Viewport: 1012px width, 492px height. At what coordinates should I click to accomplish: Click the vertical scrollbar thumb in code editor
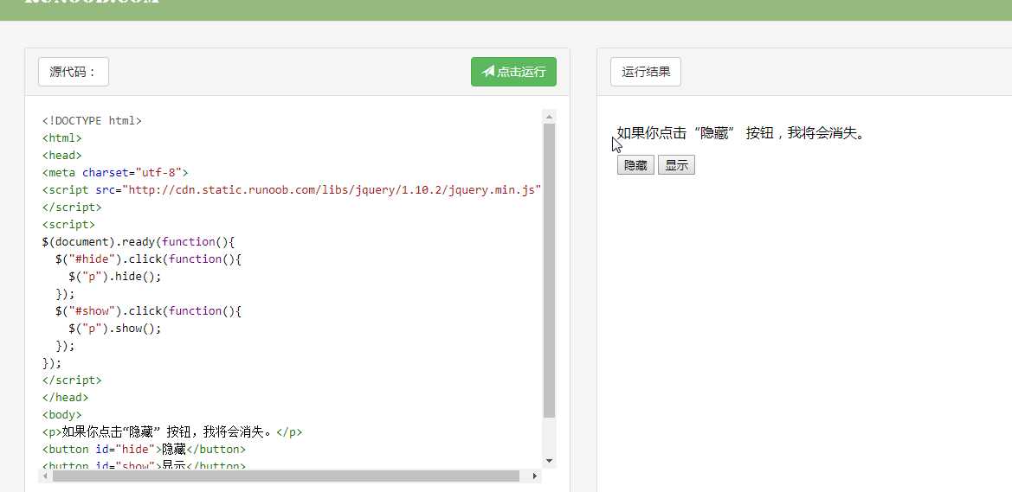(549, 271)
